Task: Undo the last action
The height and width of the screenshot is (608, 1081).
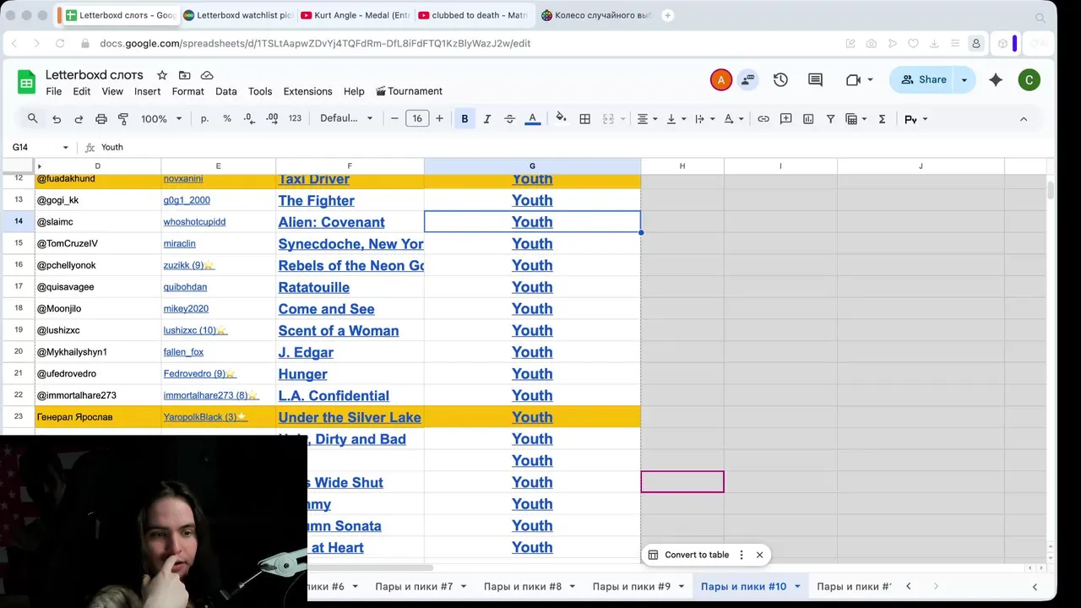Action: pos(57,119)
